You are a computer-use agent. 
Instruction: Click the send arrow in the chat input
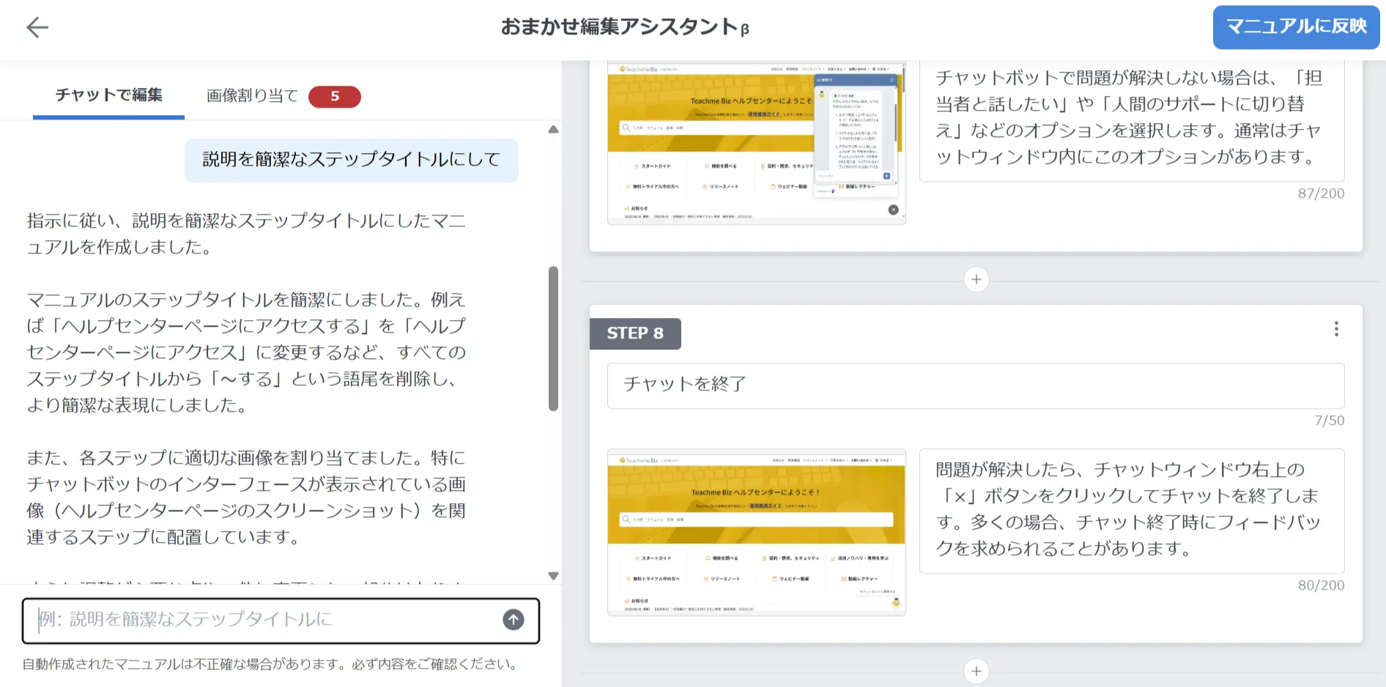click(513, 620)
